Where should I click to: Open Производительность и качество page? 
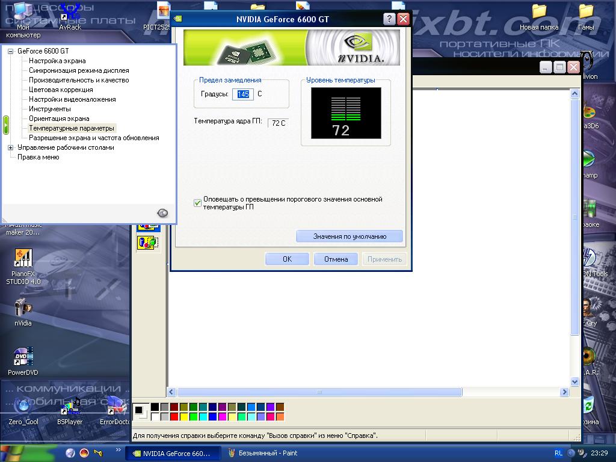[x=79, y=80]
